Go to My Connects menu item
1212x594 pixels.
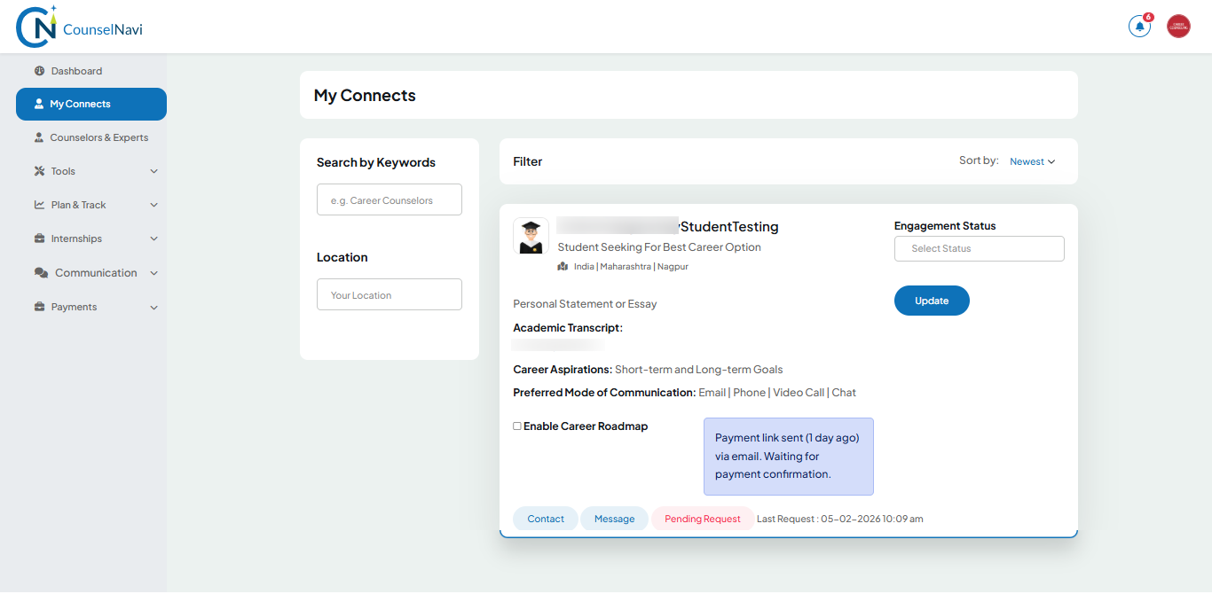pyautogui.click(x=91, y=104)
